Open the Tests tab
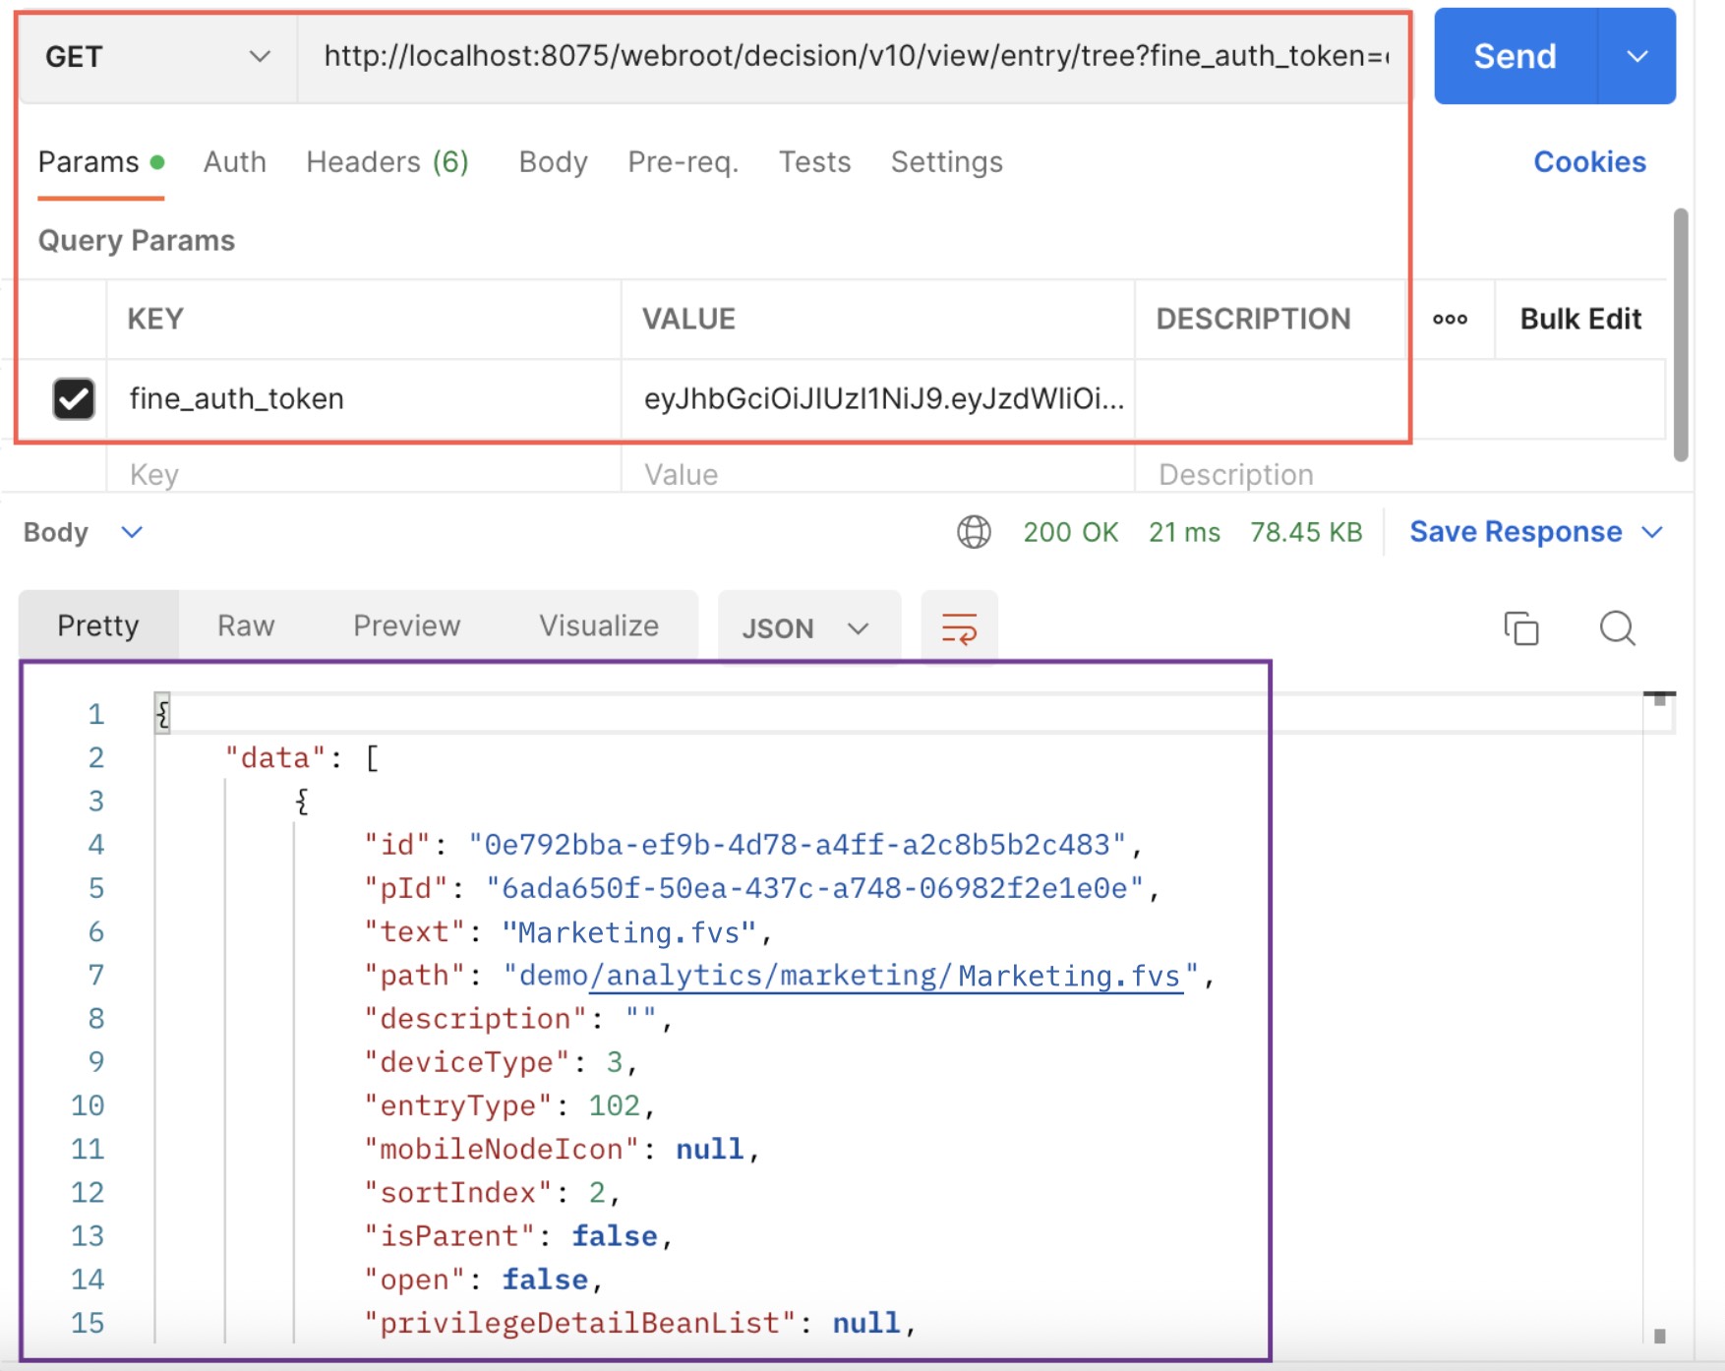 (x=814, y=162)
